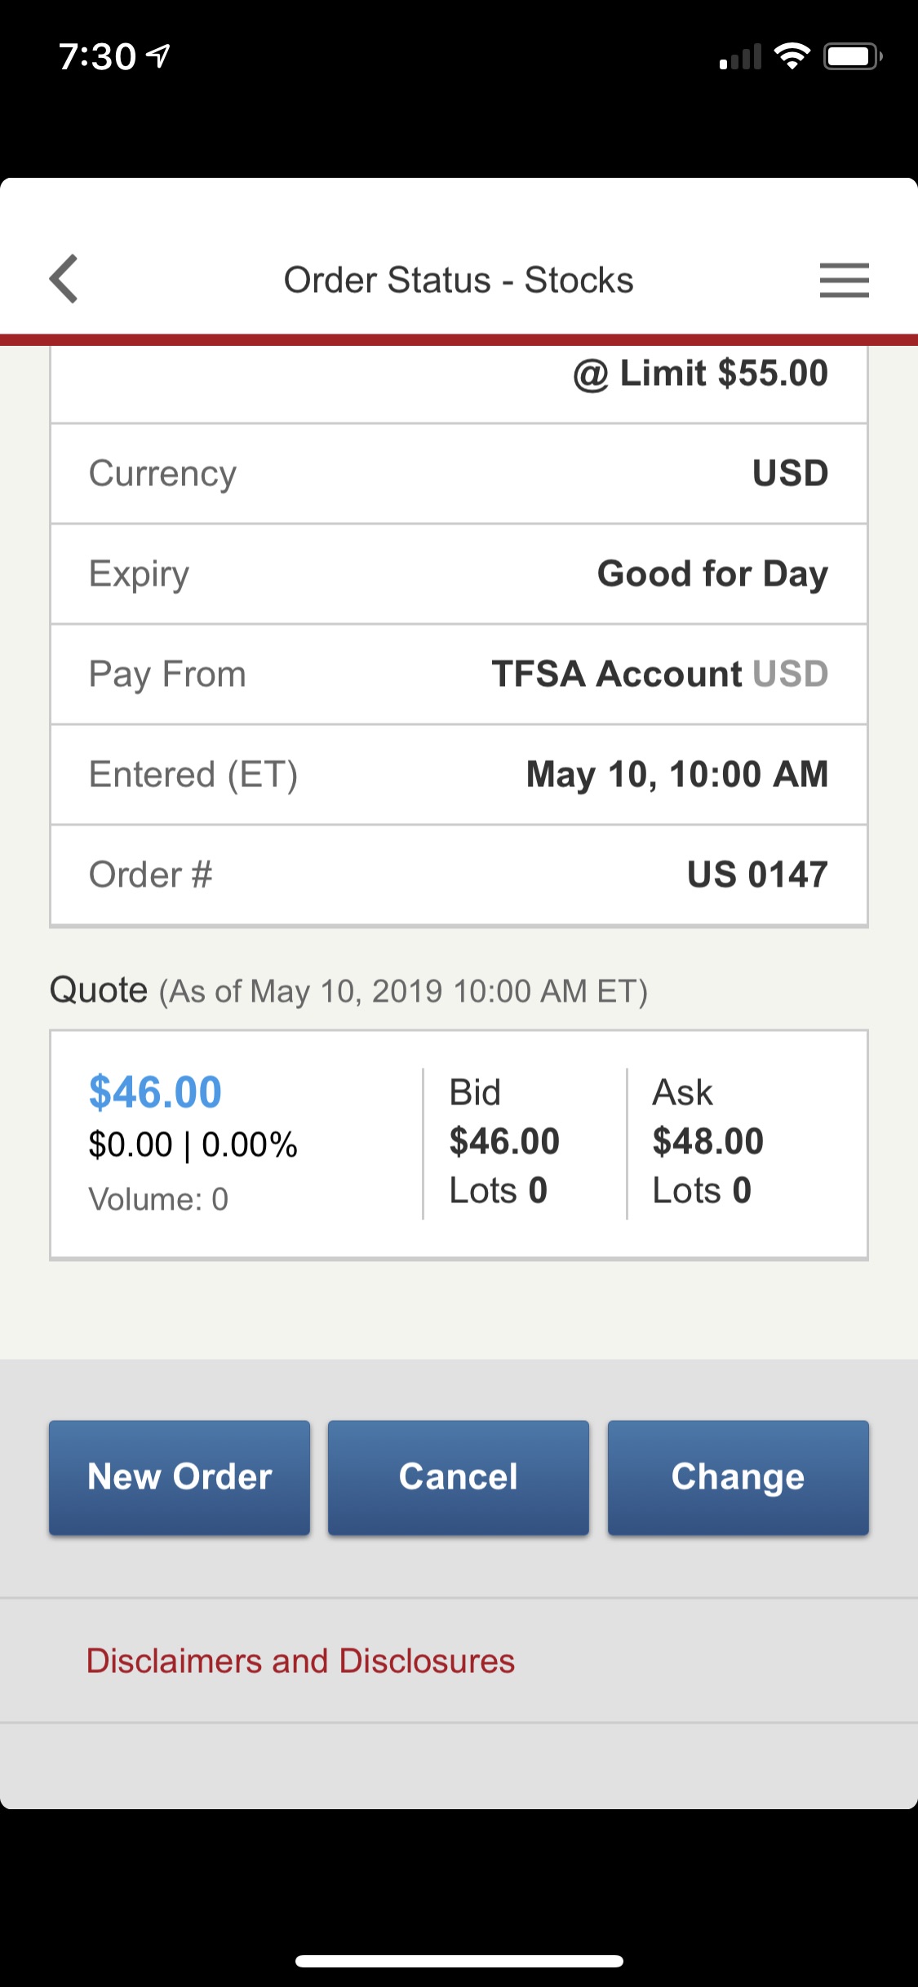Image resolution: width=918 pixels, height=1987 pixels.
Task: Open the hamburger menu
Action: click(844, 280)
